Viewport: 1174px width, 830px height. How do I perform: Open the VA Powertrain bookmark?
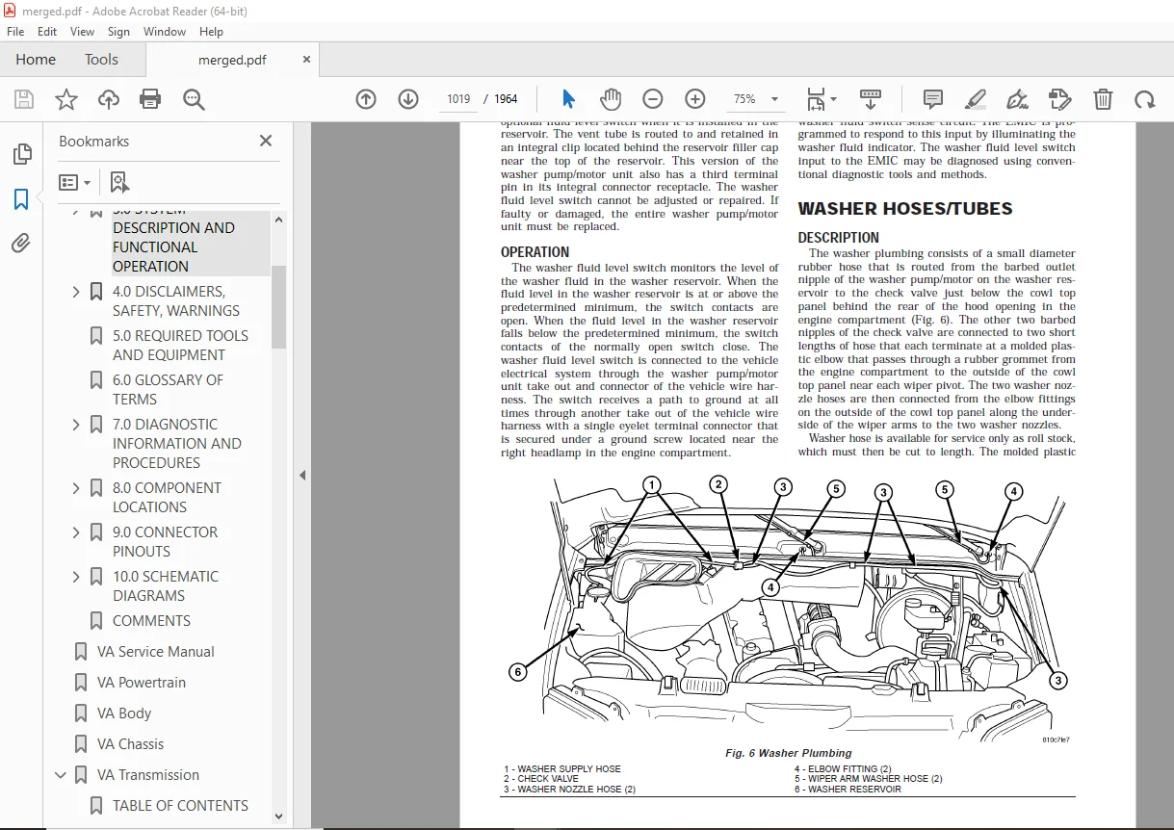click(142, 683)
